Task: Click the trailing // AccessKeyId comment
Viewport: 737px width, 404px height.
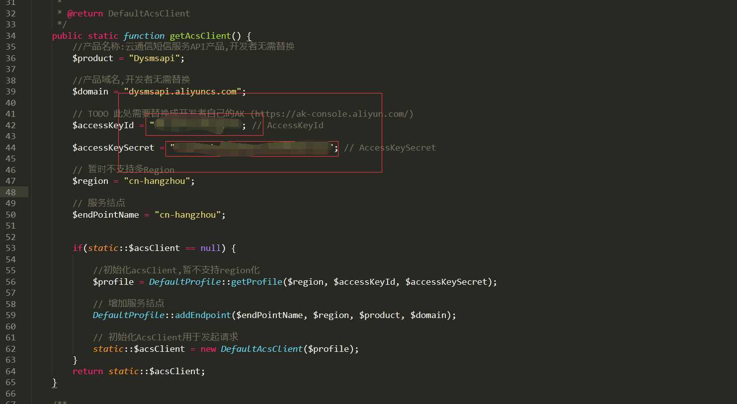Action: coord(288,125)
